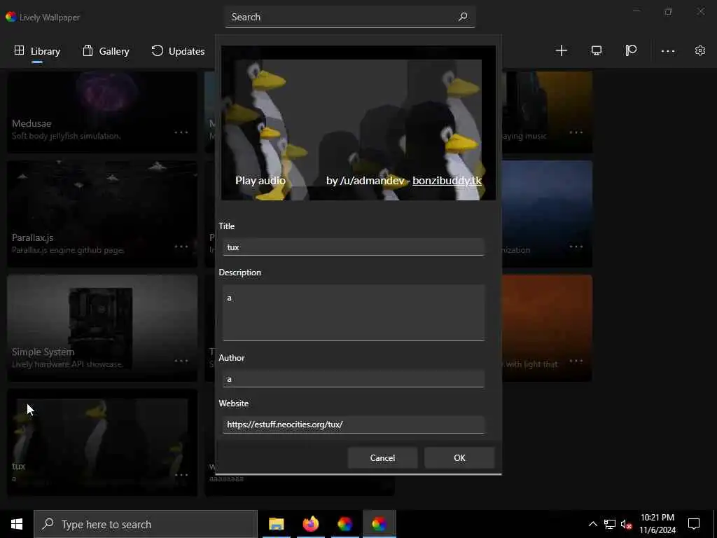The width and height of the screenshot is (717, 538).
Task: Open the display control panel monitor icon
Action: point(597,50)
